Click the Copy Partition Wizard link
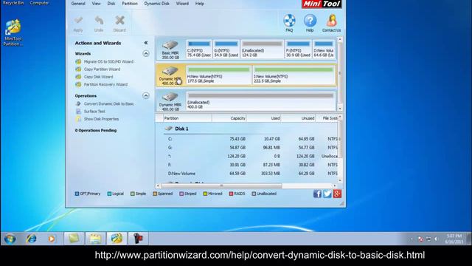Screen dimensions: 472x266 coord(102,69)
